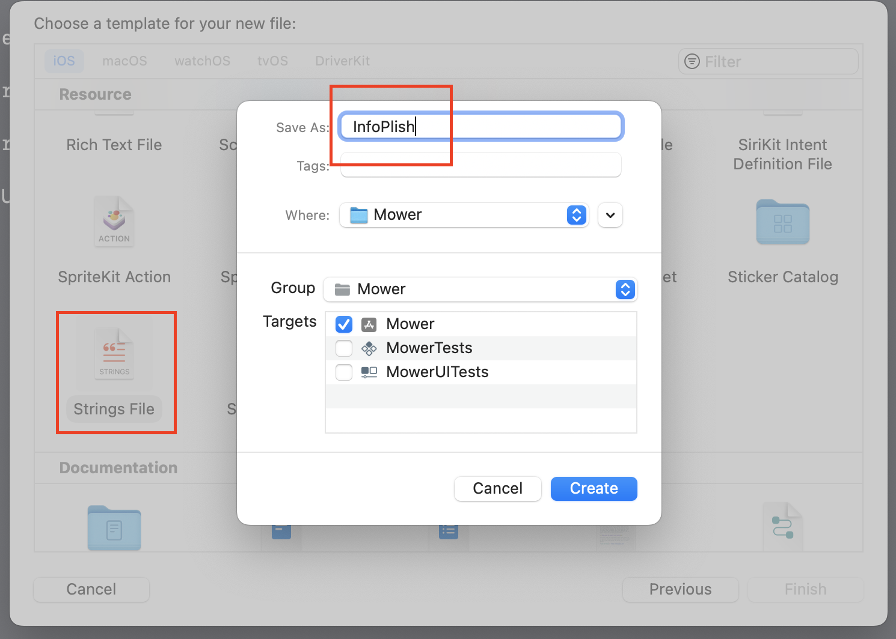Image resolution: width=896 pixels, height=639 pixels.
Task: Select the SpriteKit Action template icon
Action: pyautogui.click(x=114, y=221)
